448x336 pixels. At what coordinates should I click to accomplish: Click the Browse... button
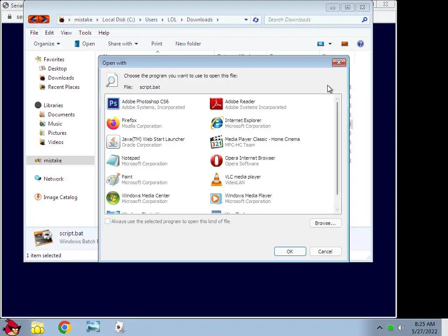325,223
